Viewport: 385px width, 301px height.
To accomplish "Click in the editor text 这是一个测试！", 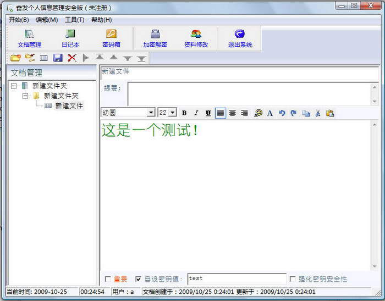I will (150, 130).
